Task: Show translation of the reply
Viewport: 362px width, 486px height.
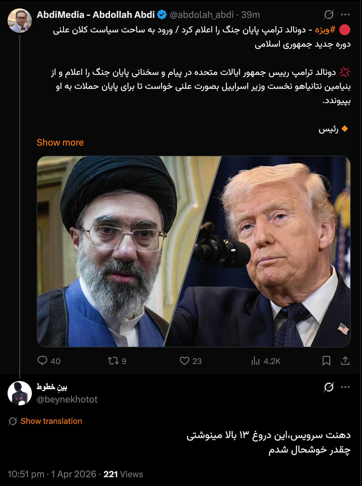Action: (51, 421)
